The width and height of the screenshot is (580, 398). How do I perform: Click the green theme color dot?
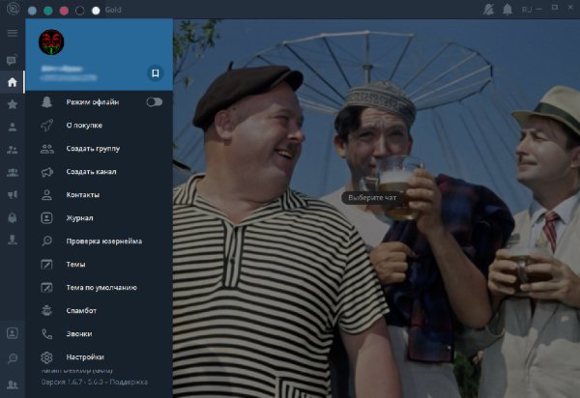pos(48,11)
